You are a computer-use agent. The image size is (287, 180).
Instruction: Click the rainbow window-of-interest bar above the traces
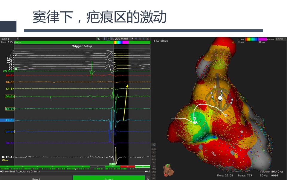(121, 42)
